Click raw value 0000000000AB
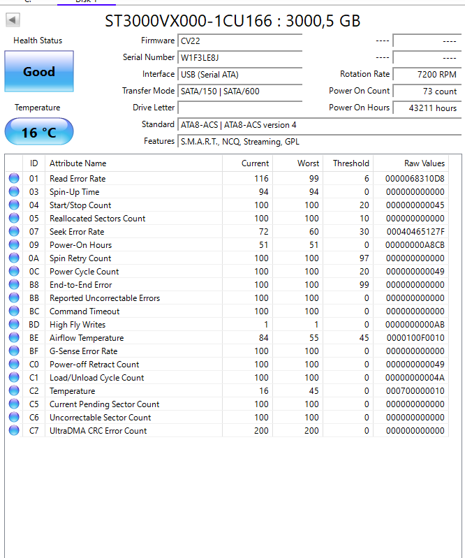Image resolution: width=465 pixels, height=558 pixels. 415,325
